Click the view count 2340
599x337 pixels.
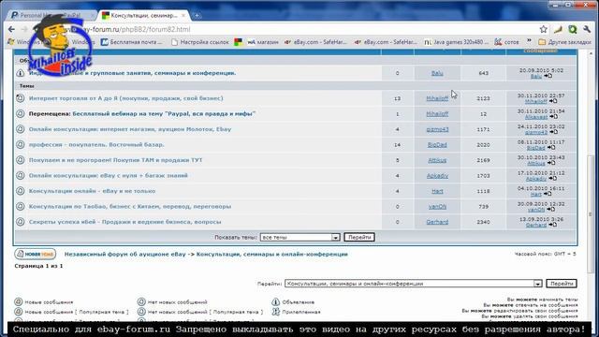pyautogui.click(x=483, y=222)
